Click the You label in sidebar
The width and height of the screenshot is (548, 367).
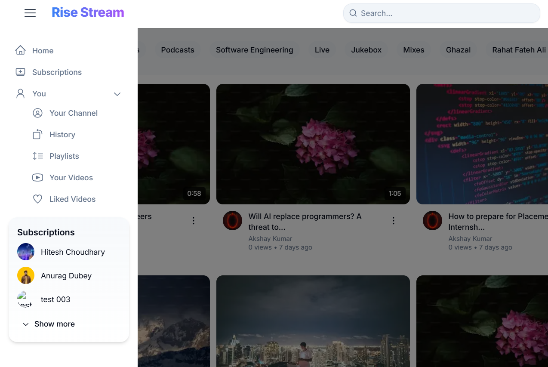[39, 93]
